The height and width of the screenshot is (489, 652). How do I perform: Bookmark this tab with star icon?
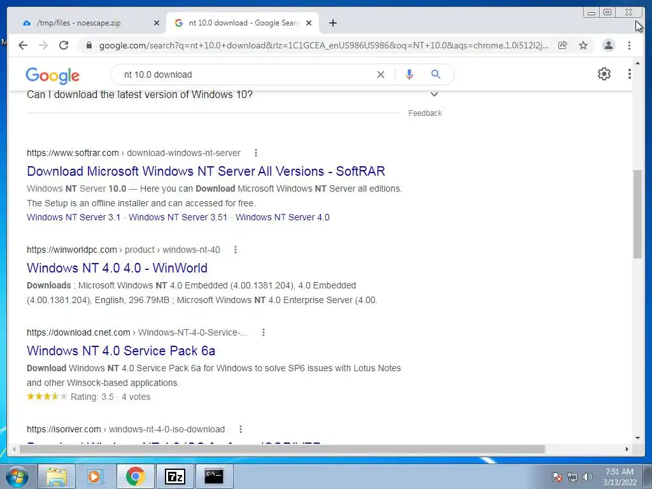pyautogui.click(x=583, y=45)
